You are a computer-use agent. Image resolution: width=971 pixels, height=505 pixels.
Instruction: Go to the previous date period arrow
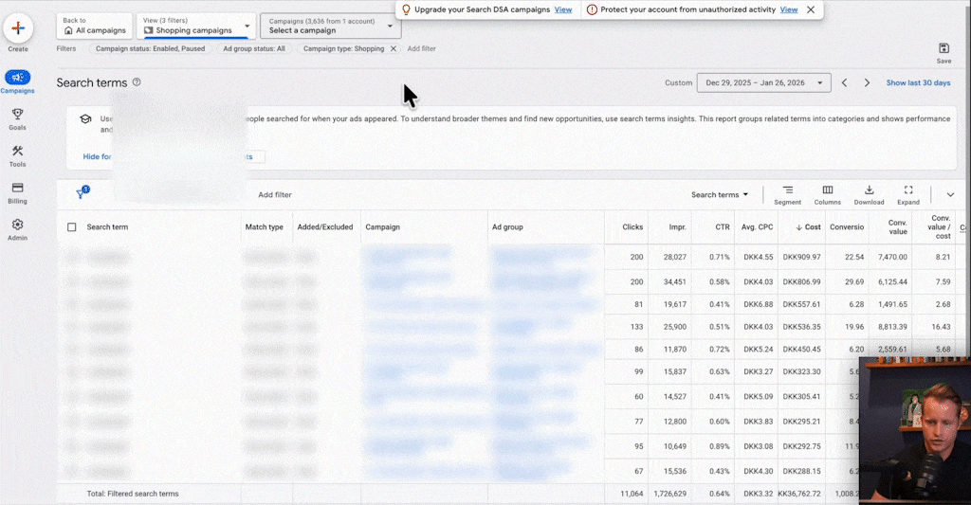[x=845, y=83]
